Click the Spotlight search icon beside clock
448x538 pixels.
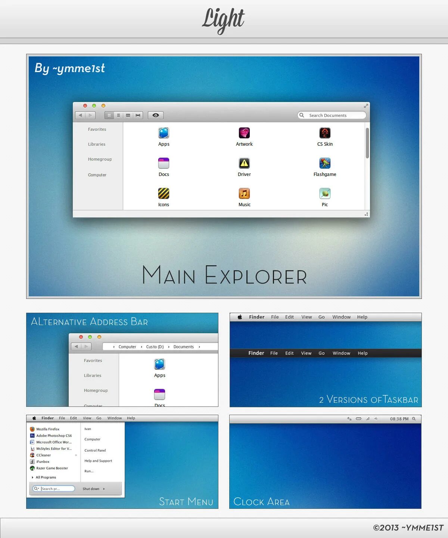(x=414, y=419)
